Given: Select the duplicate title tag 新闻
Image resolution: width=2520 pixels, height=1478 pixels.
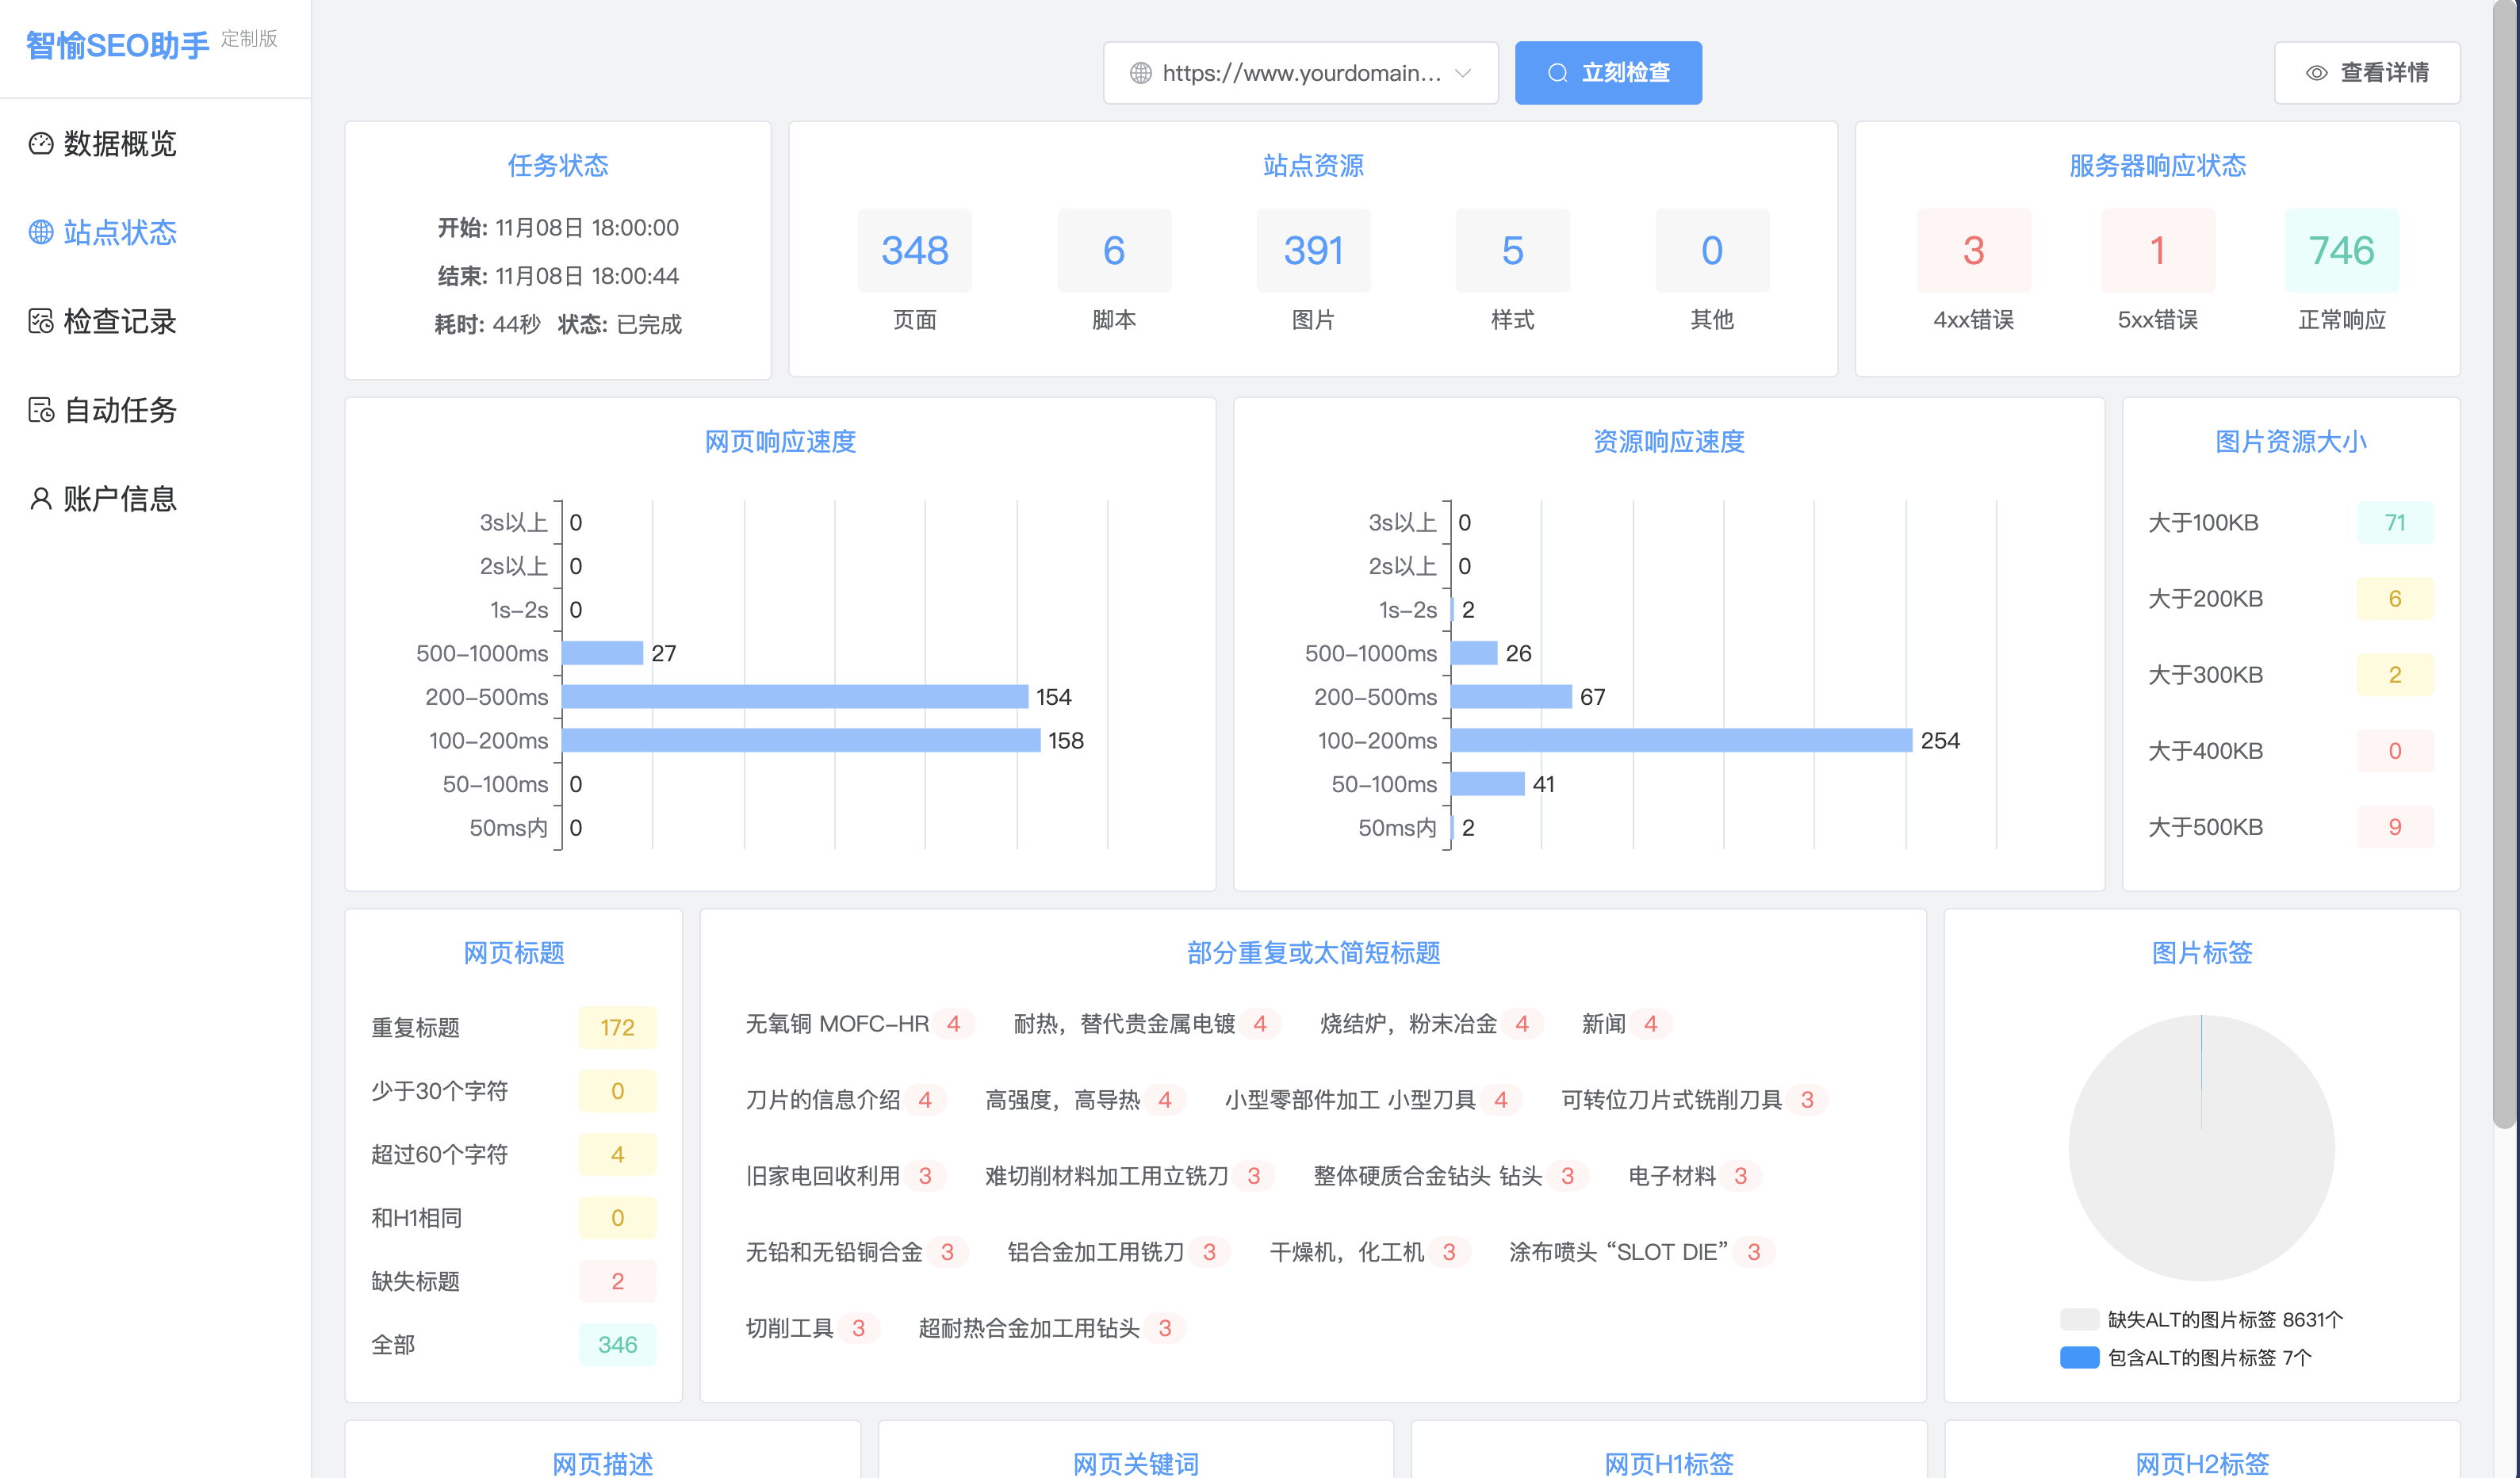Looking at the screenshot, I should tap(1605, 1023).
